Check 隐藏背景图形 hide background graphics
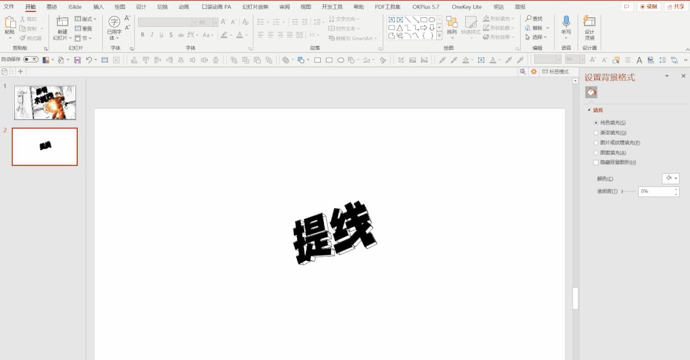The image size is (690, 360). (x=596, y=163)
